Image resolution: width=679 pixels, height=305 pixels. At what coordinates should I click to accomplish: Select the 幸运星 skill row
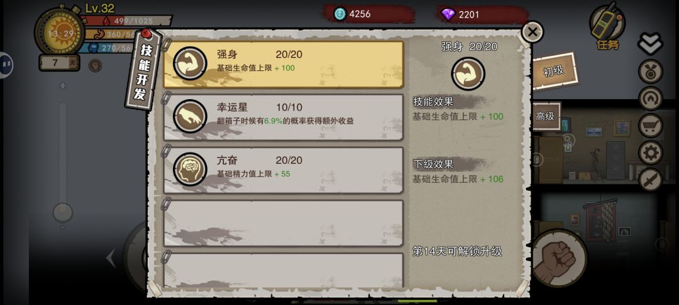click(284, 117)
